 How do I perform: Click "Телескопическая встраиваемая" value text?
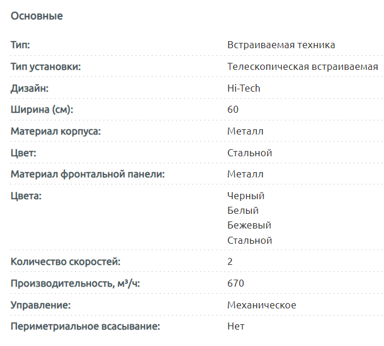pyautogui.click(x=302, y=66)
